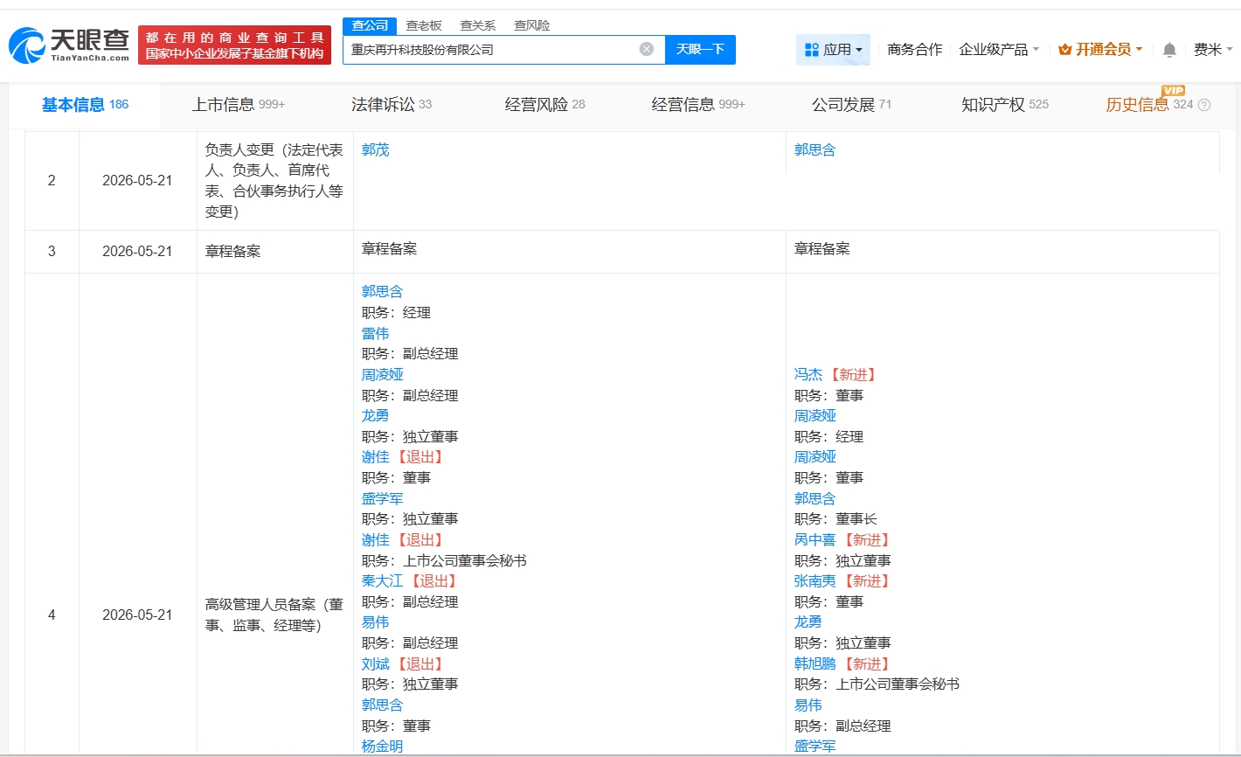Select the 经营信息 tab
This screenshot has height=757, width=1241.
point(698,105)
